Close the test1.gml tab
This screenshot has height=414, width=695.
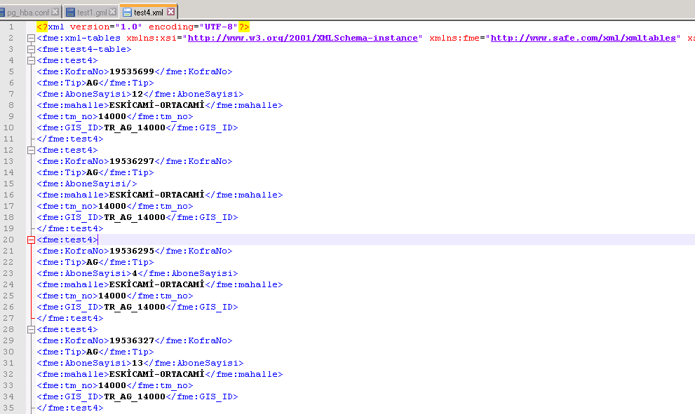[x=113, y=12]
